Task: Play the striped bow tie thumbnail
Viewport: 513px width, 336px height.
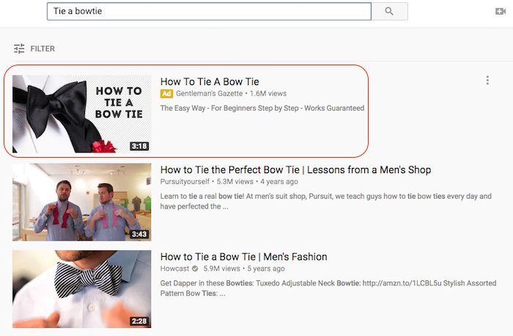Action: click(82, 289)
